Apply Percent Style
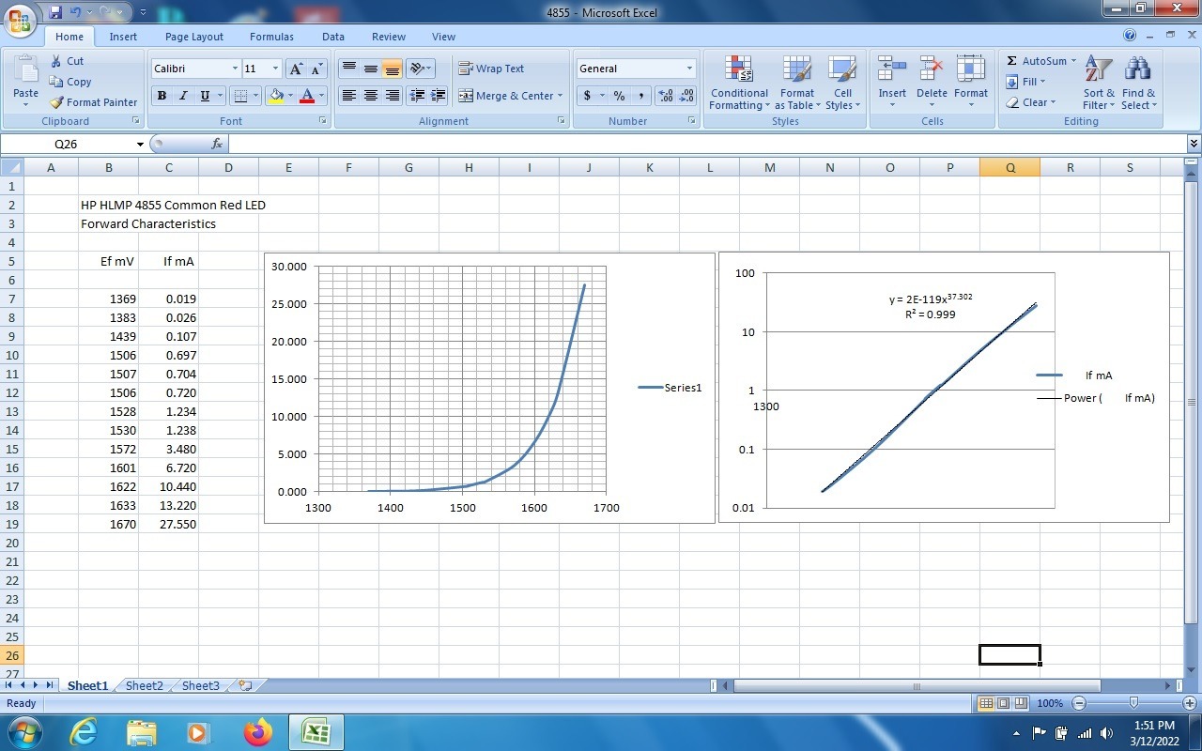 click(619, 96)
